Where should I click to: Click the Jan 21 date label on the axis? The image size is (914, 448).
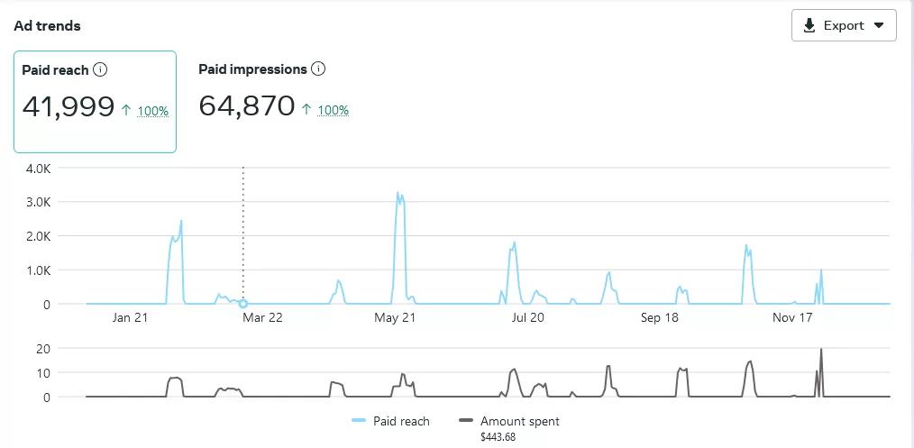click(130, 317)
